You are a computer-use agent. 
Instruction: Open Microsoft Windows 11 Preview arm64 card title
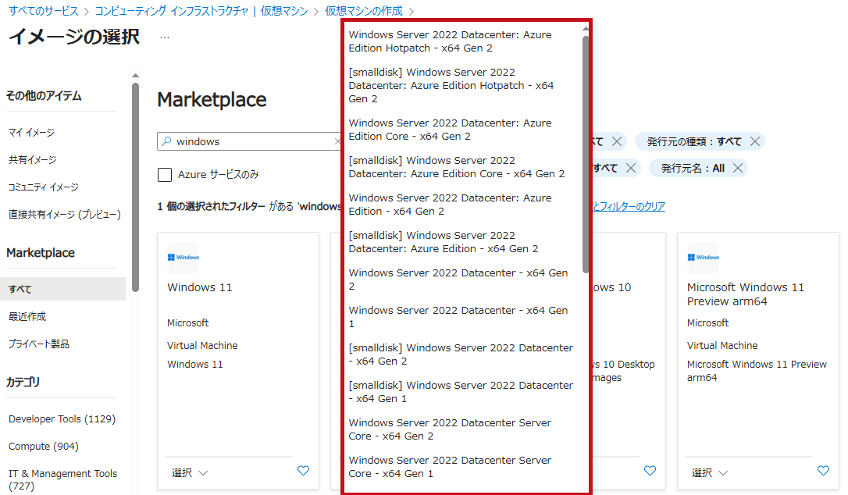[746, 294]
